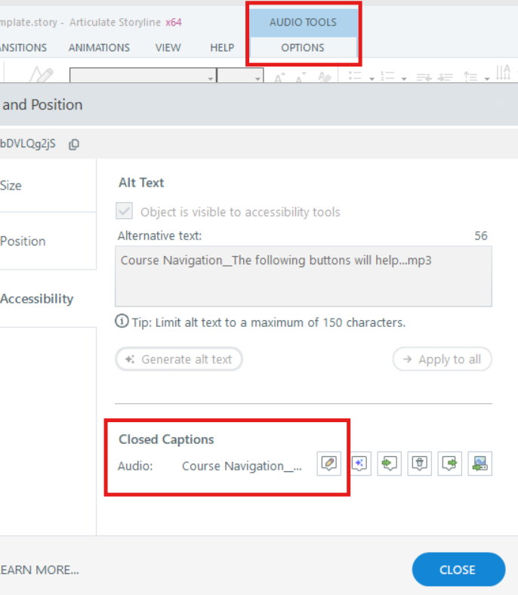Screen dimensions: 518x595
Task: Click the export captions icon
Action: [x=450, y=464]
